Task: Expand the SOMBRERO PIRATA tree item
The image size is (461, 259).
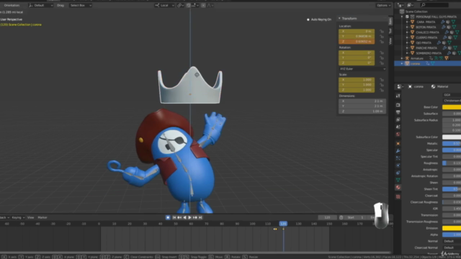Action: point(408,53)
